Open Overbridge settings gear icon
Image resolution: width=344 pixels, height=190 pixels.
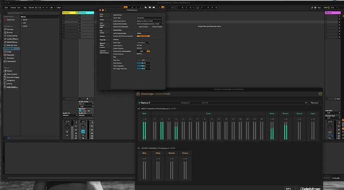[320, 94]
